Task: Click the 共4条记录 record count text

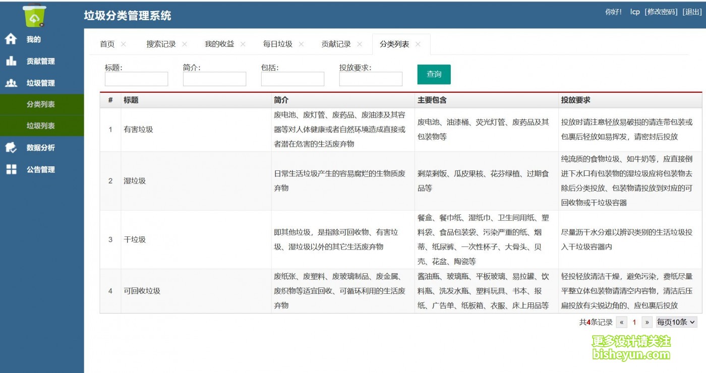Action: pyautogui.click(x=596, y=322)
